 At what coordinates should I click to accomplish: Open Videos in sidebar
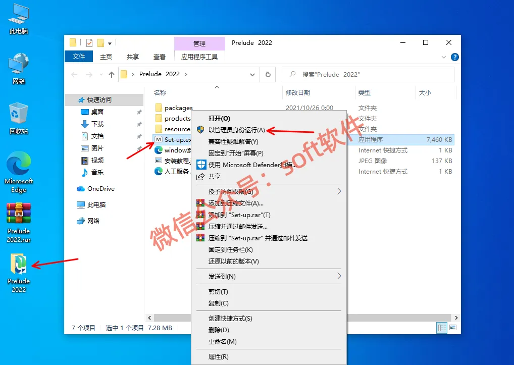(97, 160)
